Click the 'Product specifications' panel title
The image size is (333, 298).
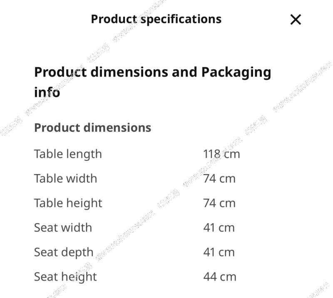point(156,19)
